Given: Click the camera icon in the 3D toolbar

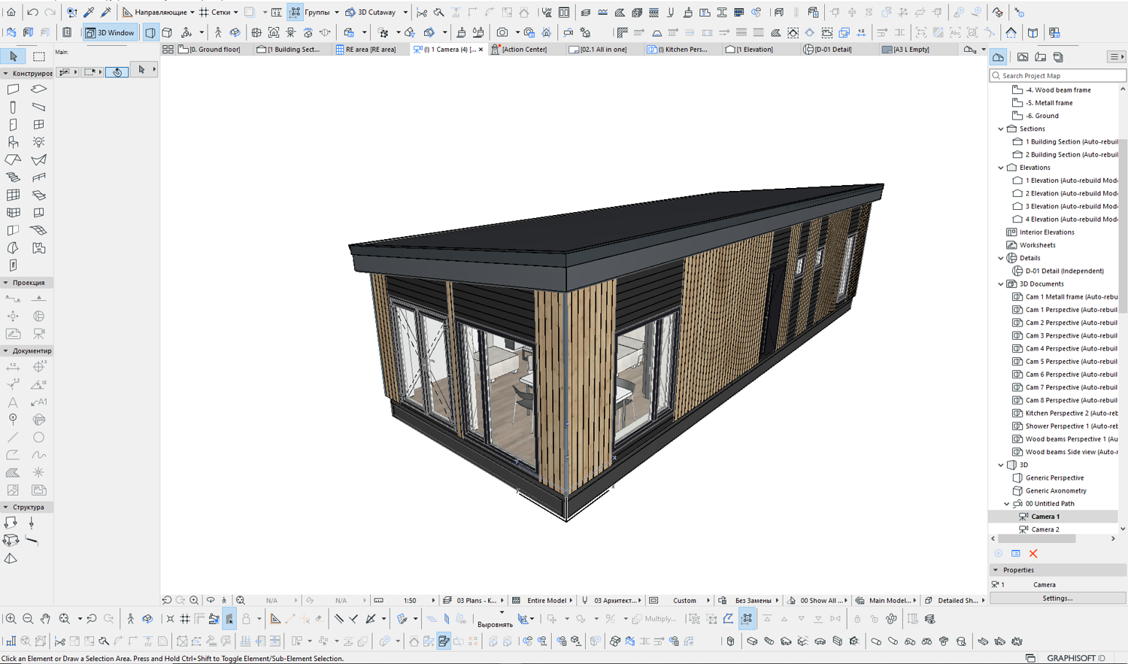Looking at the screenshot, I should (502, 32).
